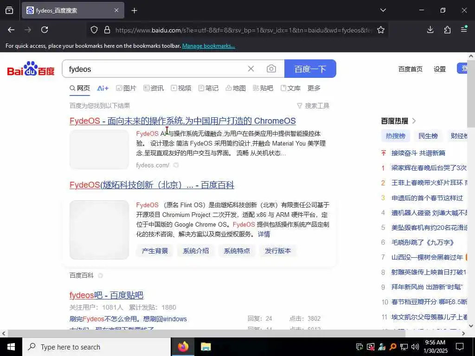Screen dimensions: 475x356
Task: Switch to the 文库 tab
Action: pos(290,88)
